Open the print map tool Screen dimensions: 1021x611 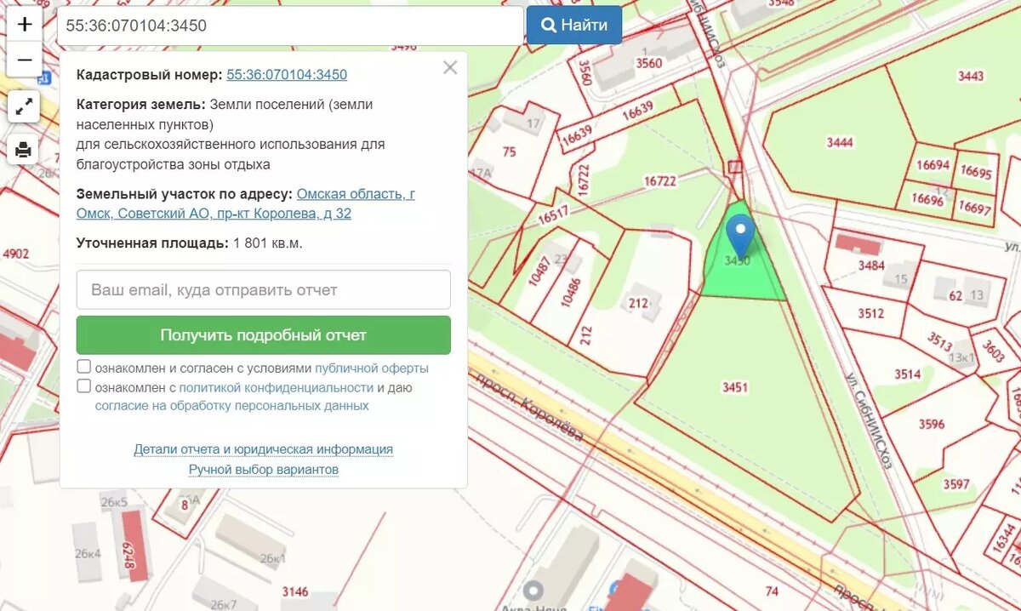pyautogui.click(x=23, y=149)
